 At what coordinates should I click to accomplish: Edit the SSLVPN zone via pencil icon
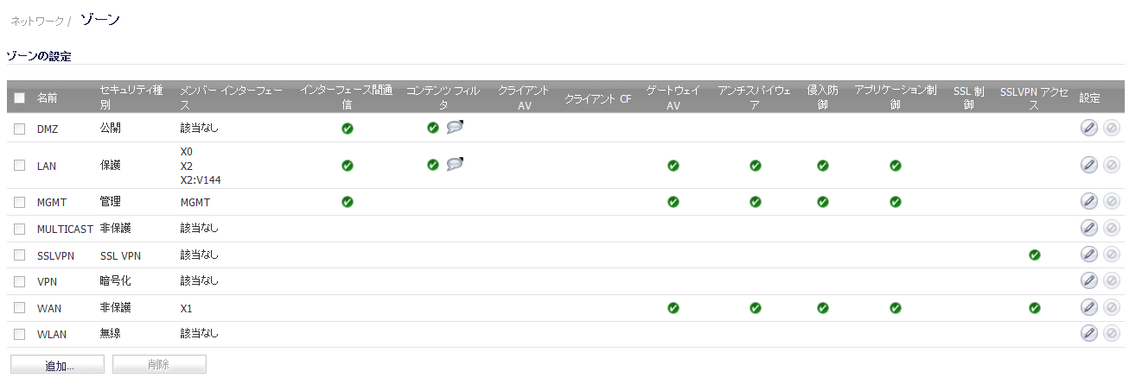click(1089, 255)
